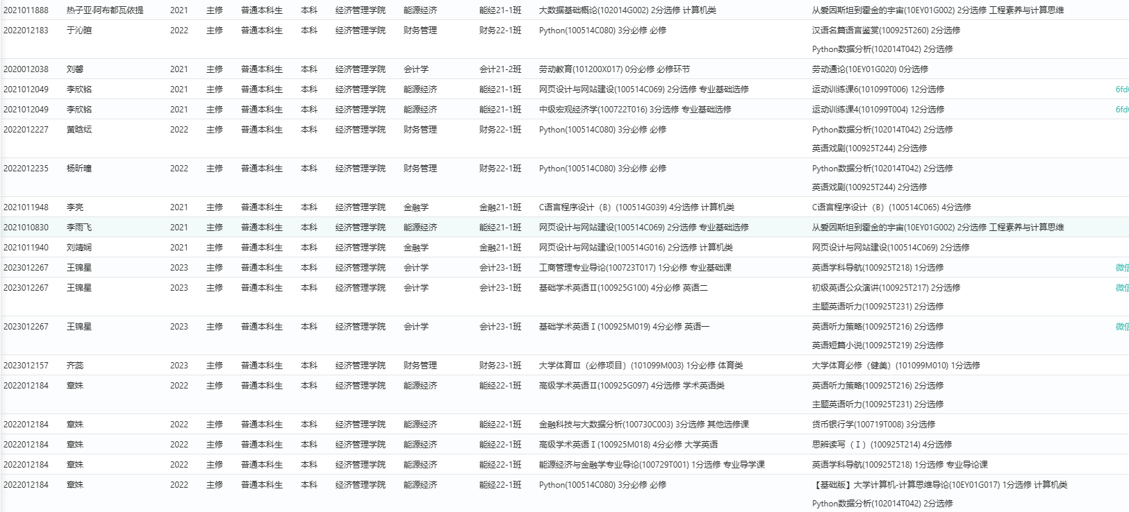Open the 6fd link in the 网页设计与网站建设 row for 2021012049
The width and height of the screenshot is (1129, 512).
[x=1121, y=89]
